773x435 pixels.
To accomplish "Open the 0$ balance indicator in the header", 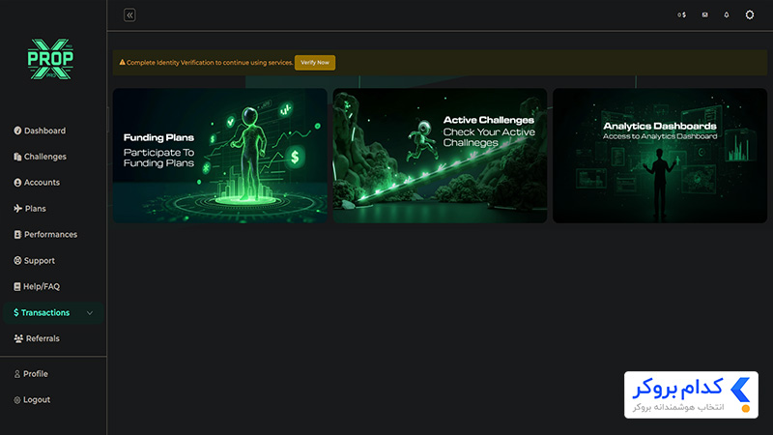I will tap(682, 14).
